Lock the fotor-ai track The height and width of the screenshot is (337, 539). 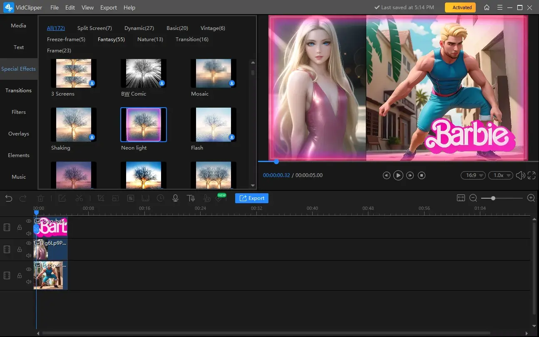[19, 276]
